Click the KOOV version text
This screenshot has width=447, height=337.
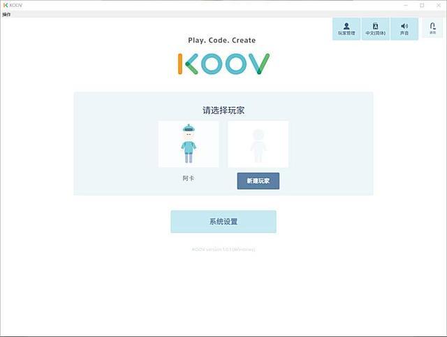point(223,249)
